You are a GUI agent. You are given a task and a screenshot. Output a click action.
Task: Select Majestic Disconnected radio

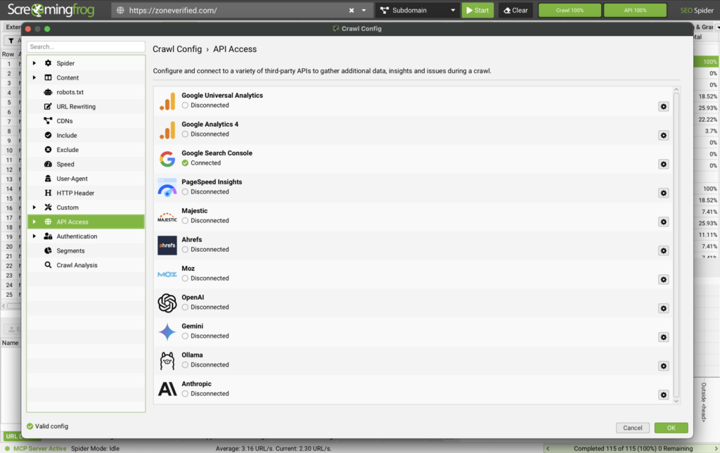tap(185, 221)
